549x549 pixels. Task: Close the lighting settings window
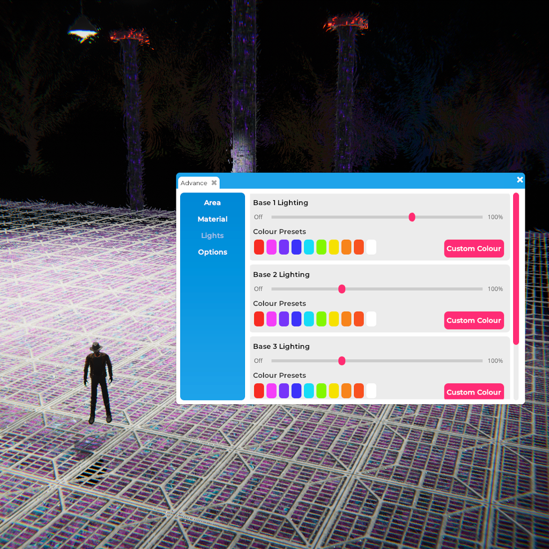tap(520, 180)
